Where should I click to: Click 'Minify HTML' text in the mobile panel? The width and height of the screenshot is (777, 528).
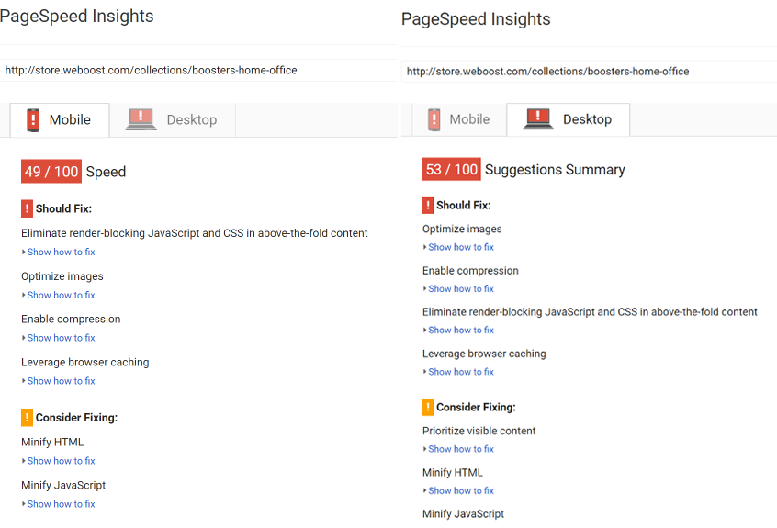[x=52, y=443]
